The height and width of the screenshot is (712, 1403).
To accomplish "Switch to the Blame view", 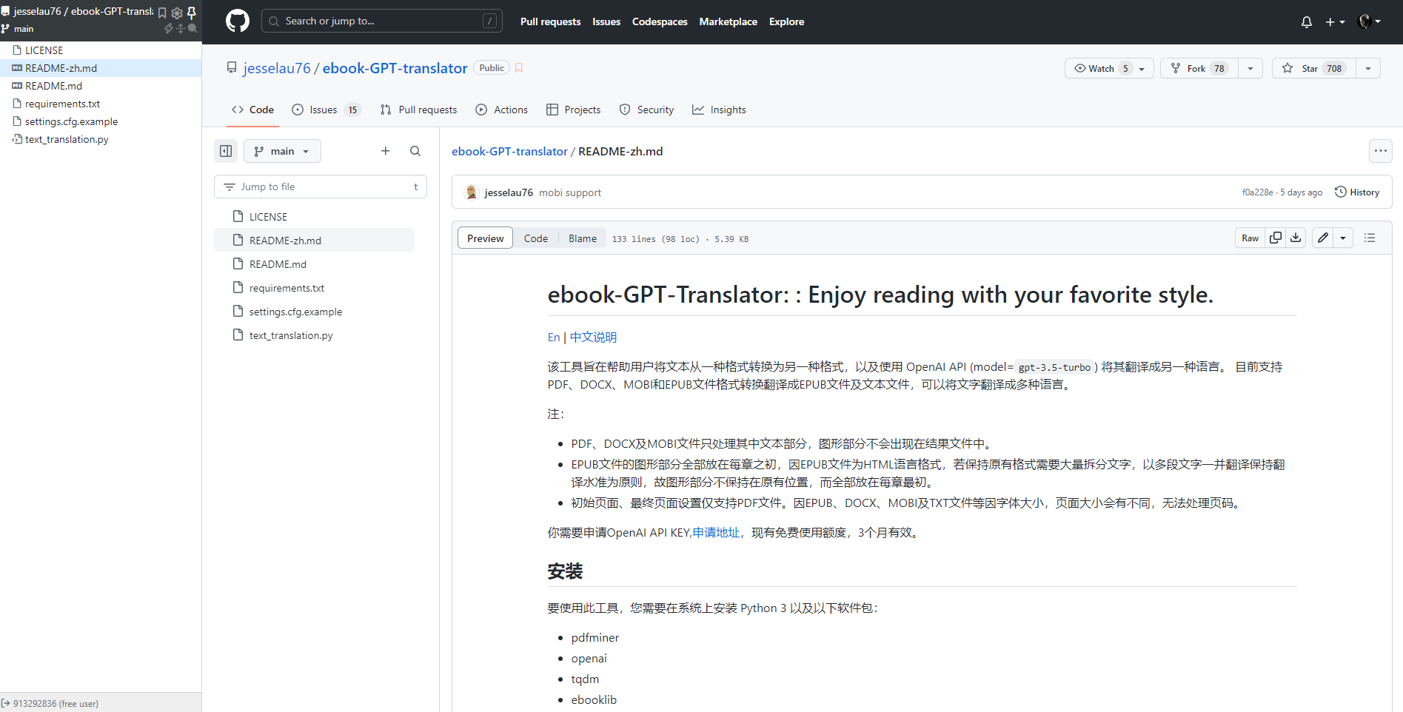I will coord(583,238).
